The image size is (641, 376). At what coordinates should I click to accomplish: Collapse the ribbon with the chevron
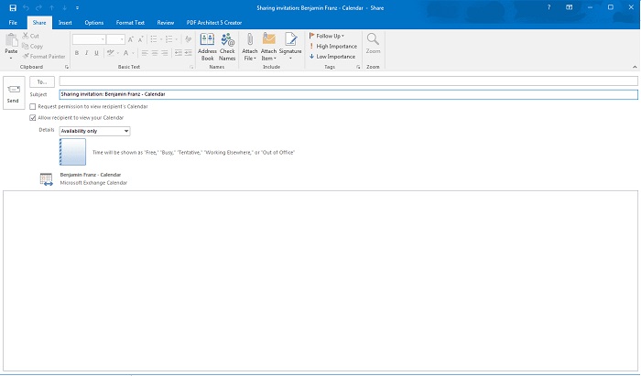pos(635,67)
